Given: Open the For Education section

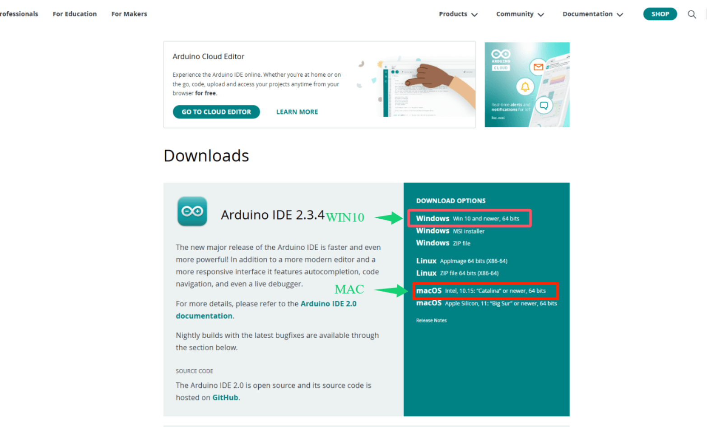Looking at the screenshot, I should 75,14.
